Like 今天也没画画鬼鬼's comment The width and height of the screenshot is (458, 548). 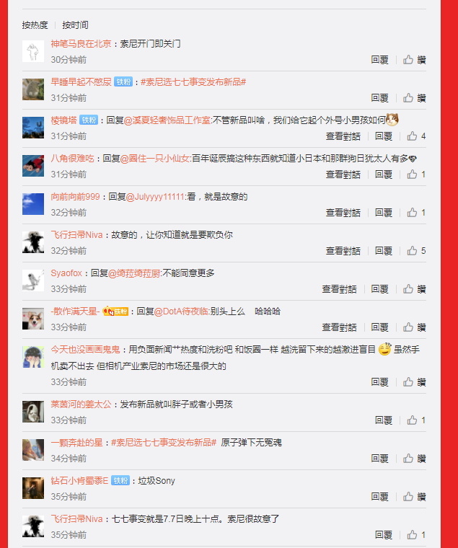pyautogui.click(x=414, y=381)
